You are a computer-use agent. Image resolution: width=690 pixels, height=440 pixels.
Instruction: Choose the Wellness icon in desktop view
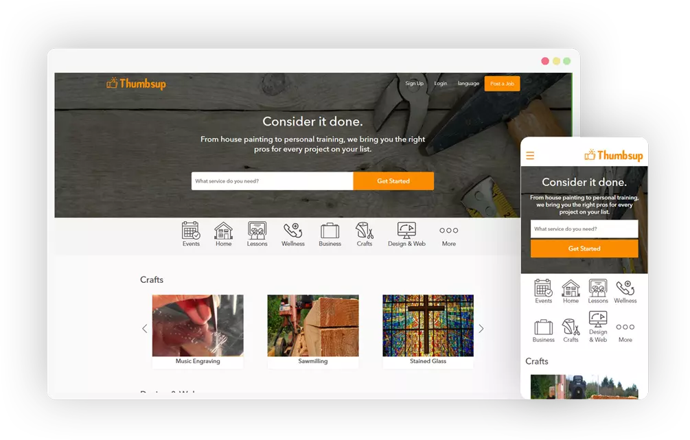[293, 231]
